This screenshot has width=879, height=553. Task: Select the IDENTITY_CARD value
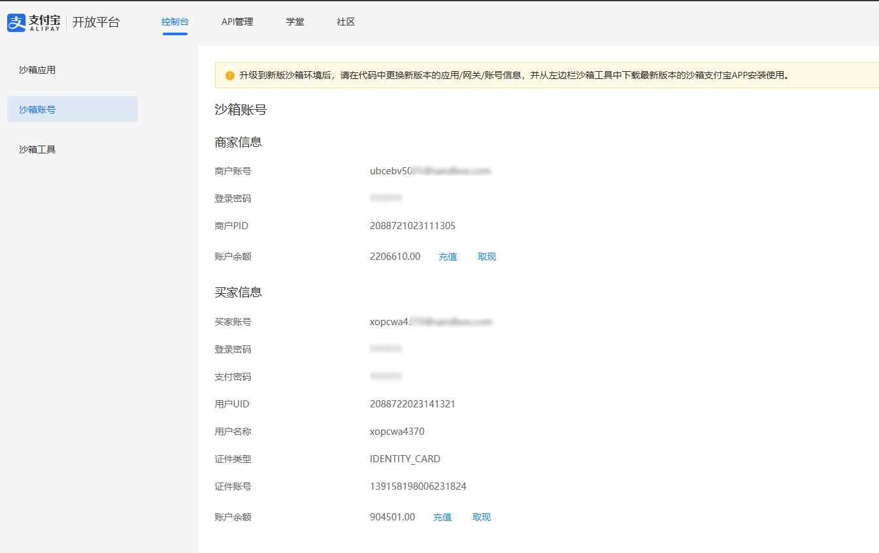(405, 459)
